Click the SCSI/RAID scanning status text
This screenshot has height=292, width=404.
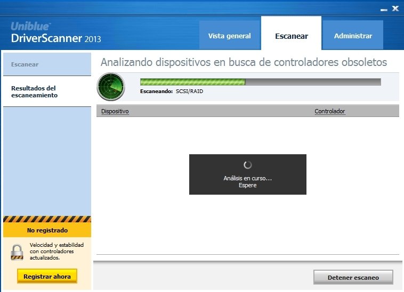(x=189, y=91)
